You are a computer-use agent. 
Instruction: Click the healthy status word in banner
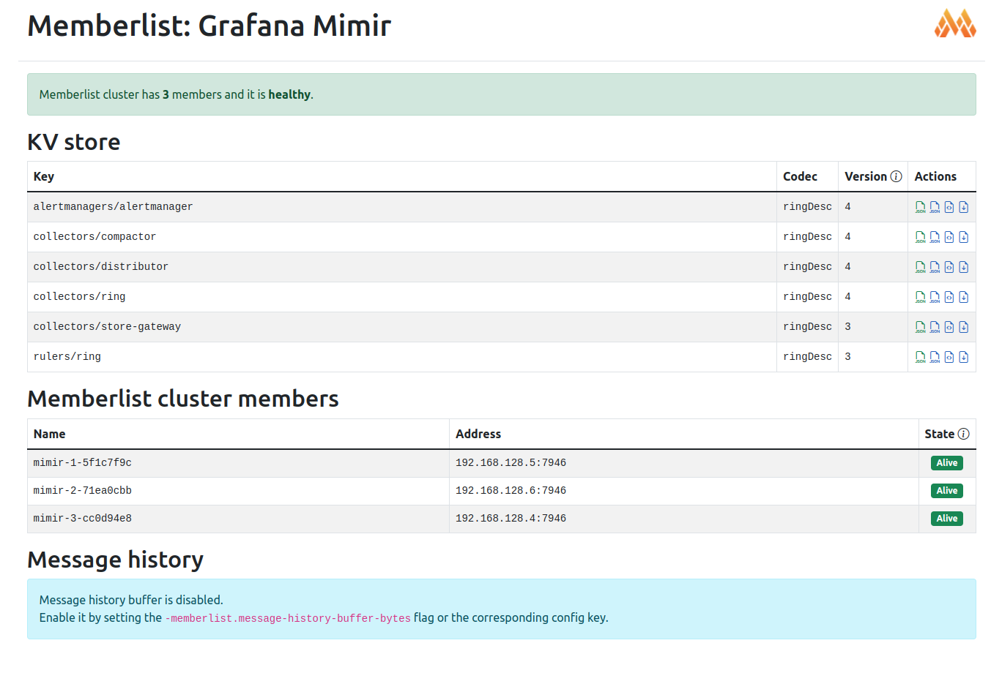[x=289, y=94]
